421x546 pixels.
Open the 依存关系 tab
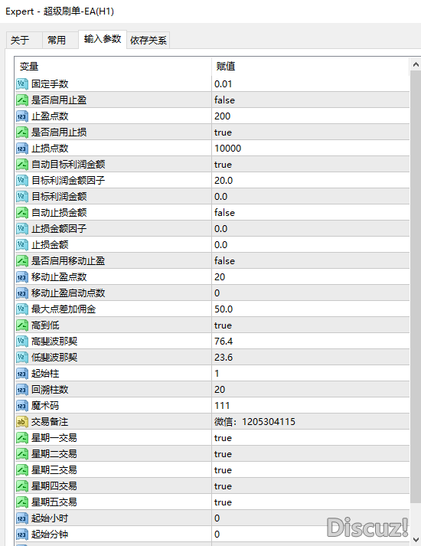click(x=148, y=40)
